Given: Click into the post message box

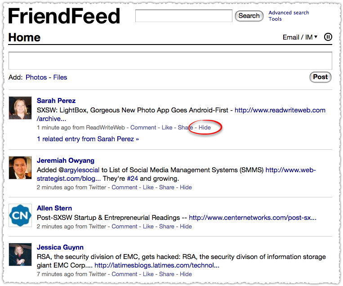Looking at the screenshot, I should [170, 61].
